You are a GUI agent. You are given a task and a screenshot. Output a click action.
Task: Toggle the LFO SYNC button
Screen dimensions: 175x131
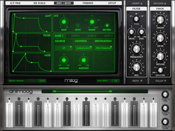coord(78,25)
